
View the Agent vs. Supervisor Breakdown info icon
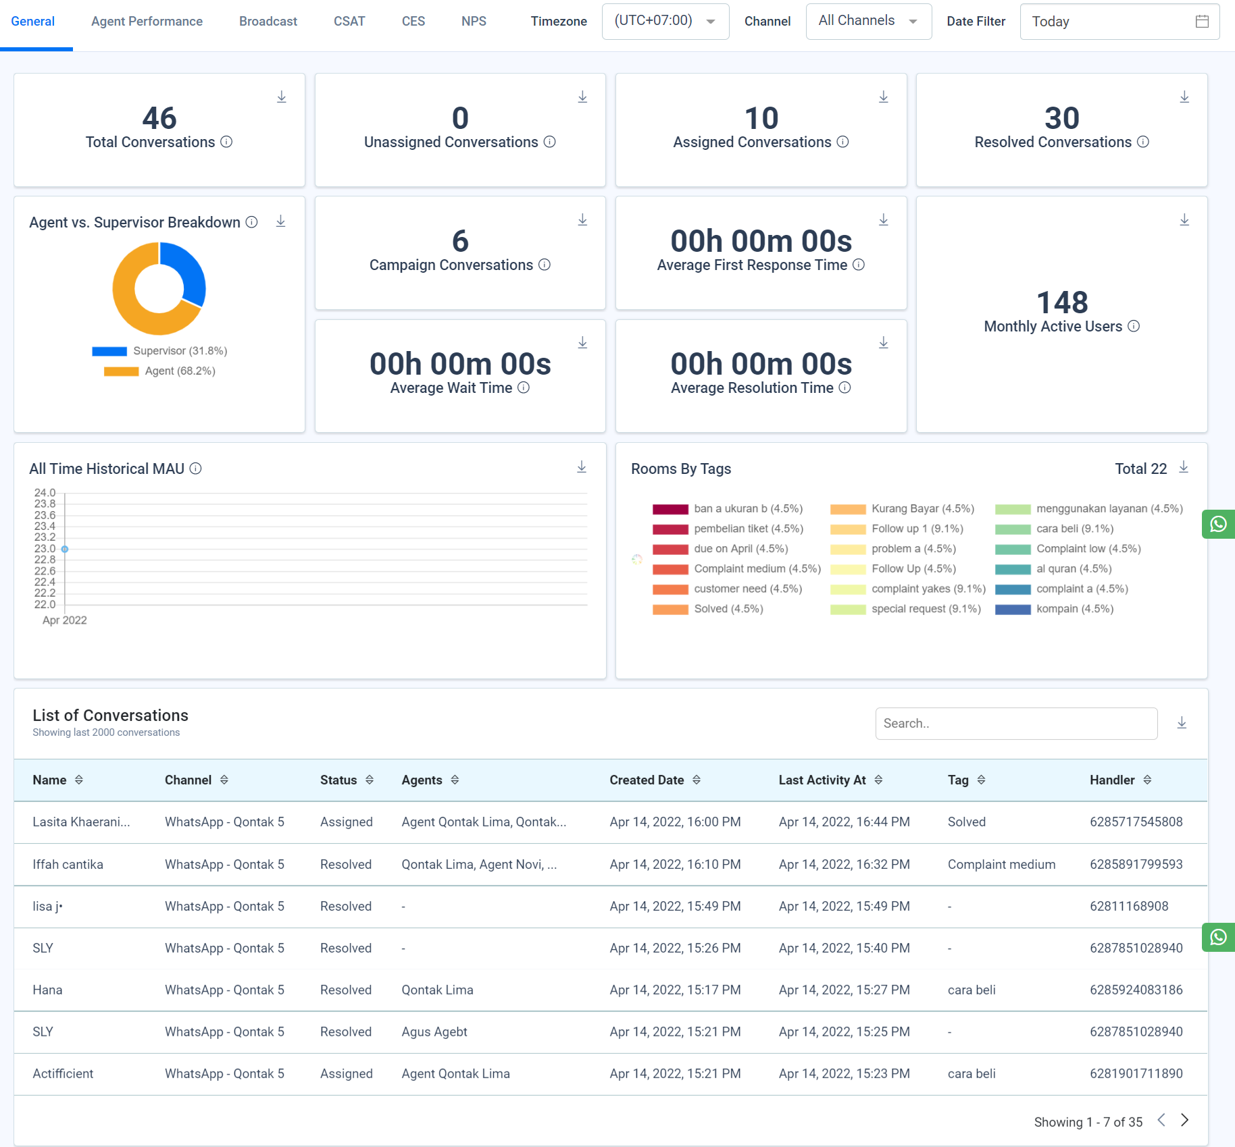point(251,222)
